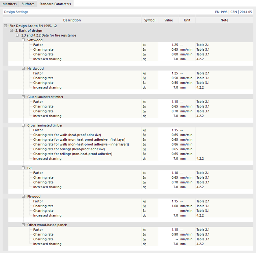Select Plywood Increased charring row label
Screen dimensions: 256x253
coord(47,215)
